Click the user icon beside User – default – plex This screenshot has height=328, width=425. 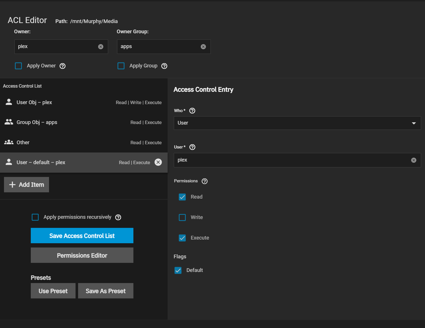[9, 162]
